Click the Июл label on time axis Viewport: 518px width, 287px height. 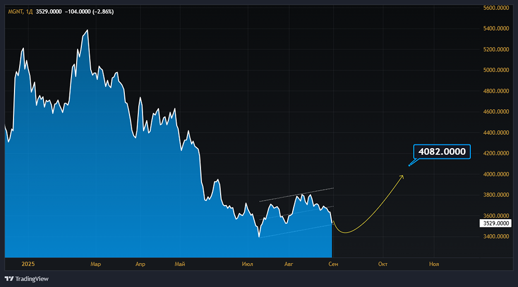tap(248, 264)
